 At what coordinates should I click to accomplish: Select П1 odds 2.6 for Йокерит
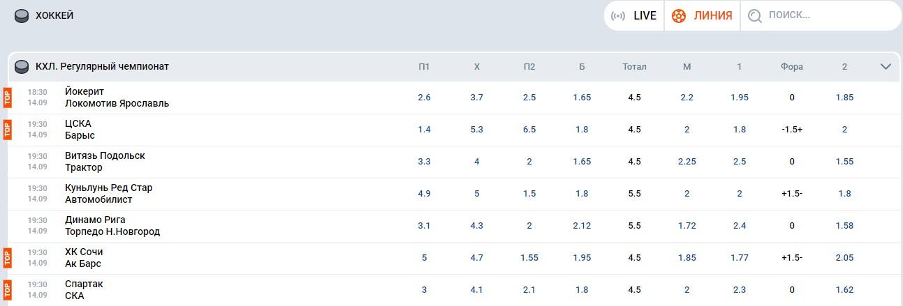(424, 98)
